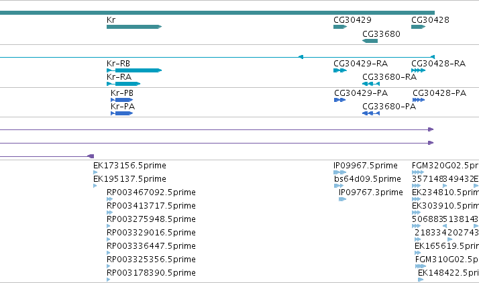Select the CG33680-RA transcript glyph
Screen dimensions: 479x283
[x=371, y=84]
